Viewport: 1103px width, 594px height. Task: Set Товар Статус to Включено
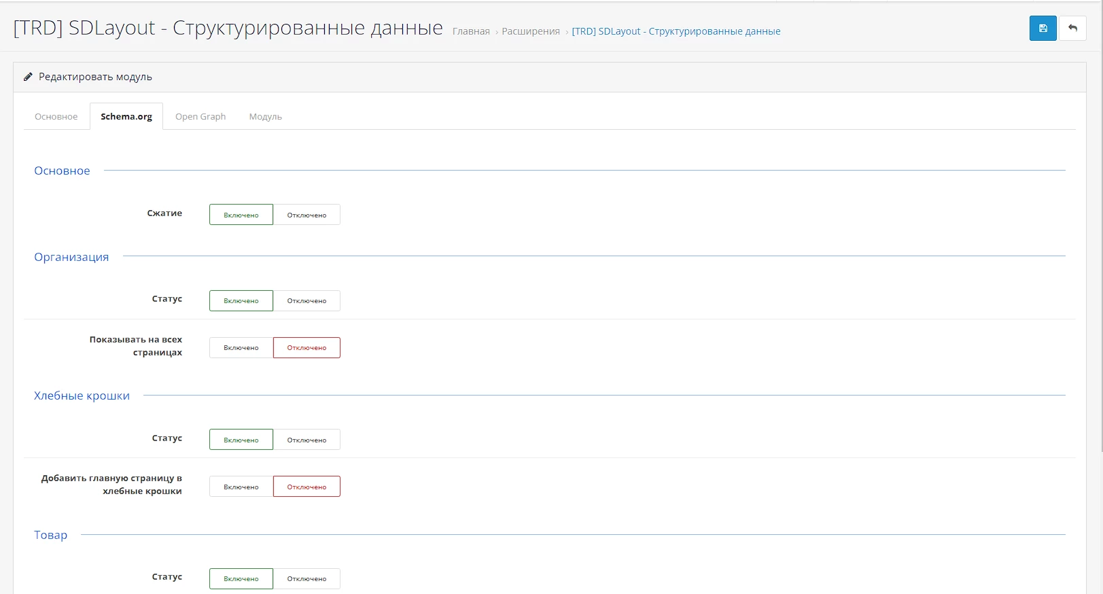(241, 578)
